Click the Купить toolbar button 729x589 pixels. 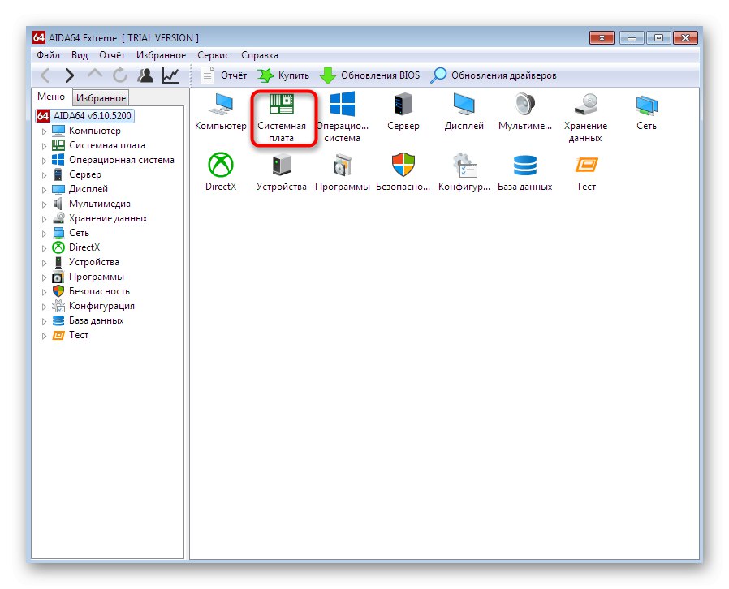(x=283, y=75)
